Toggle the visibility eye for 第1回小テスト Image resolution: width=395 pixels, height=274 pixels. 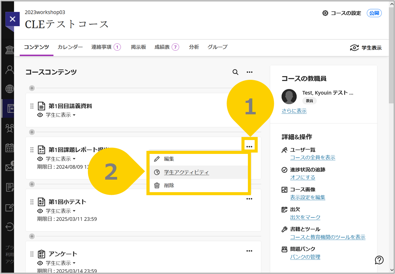40,211
